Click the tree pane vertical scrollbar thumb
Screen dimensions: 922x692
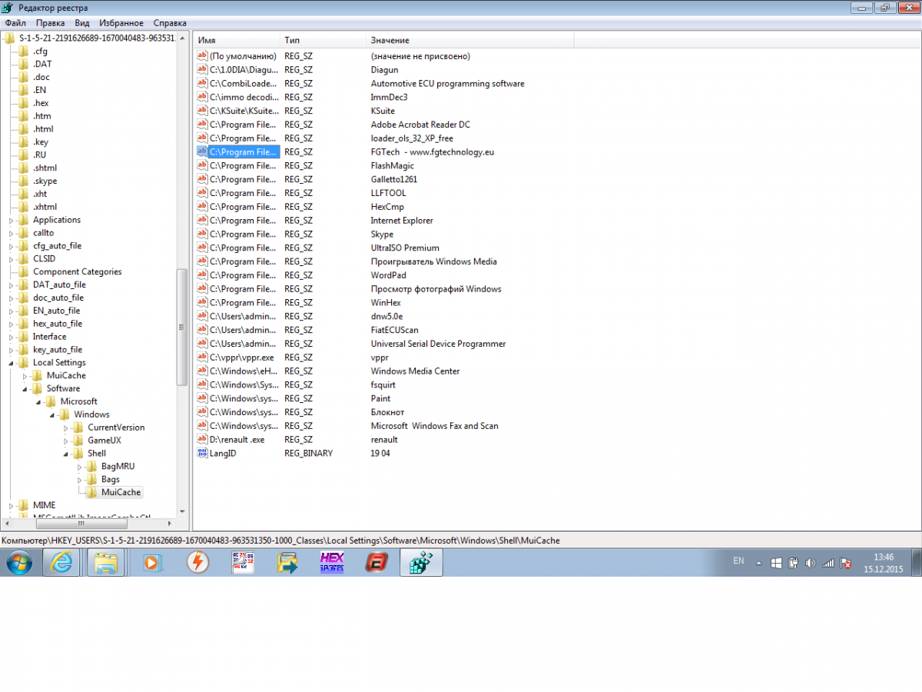point(182,327)
